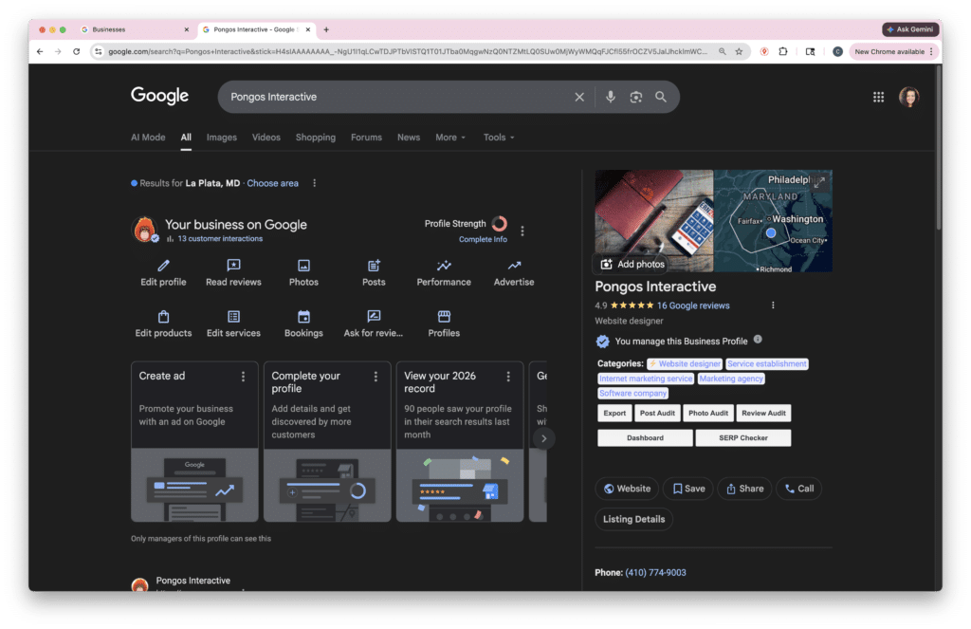Open the Performance chart icon

443,267
